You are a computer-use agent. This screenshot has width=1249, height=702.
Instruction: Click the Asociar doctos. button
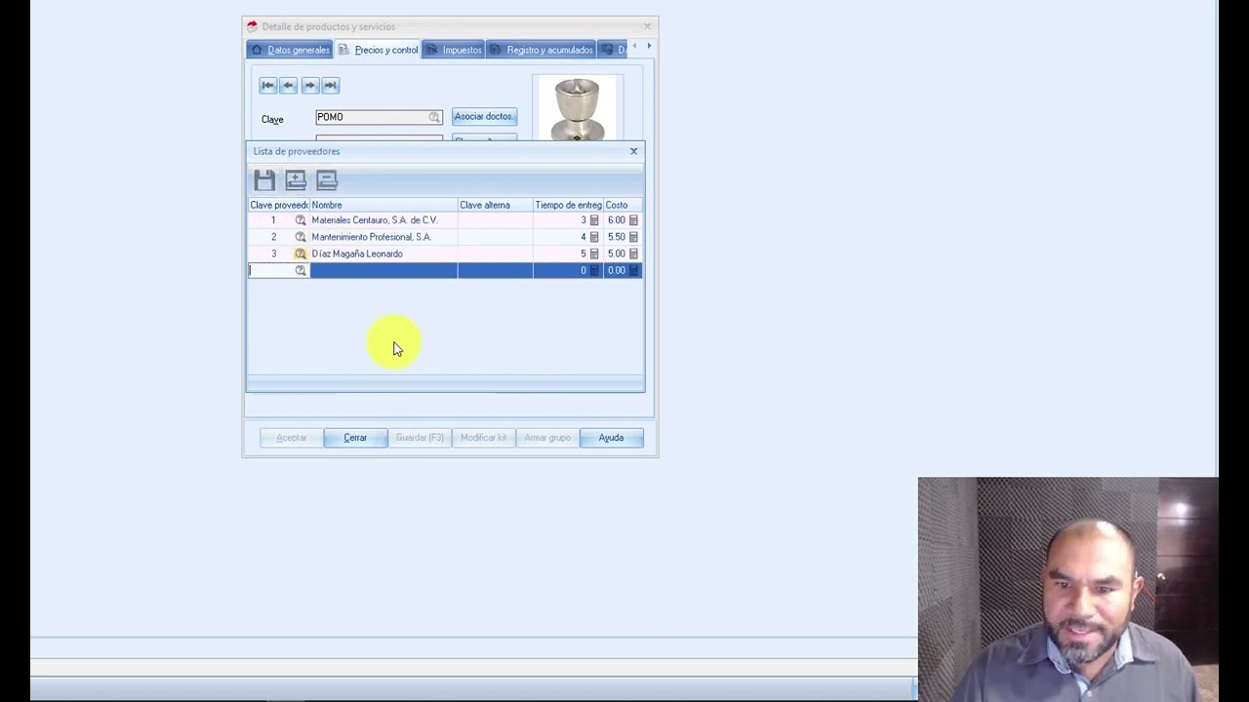484,117
